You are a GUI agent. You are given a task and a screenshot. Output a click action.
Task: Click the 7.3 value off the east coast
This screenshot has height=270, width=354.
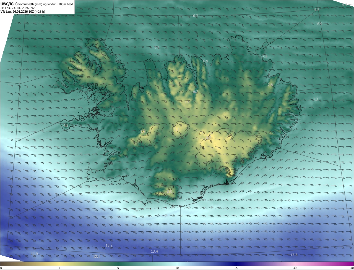315,99
